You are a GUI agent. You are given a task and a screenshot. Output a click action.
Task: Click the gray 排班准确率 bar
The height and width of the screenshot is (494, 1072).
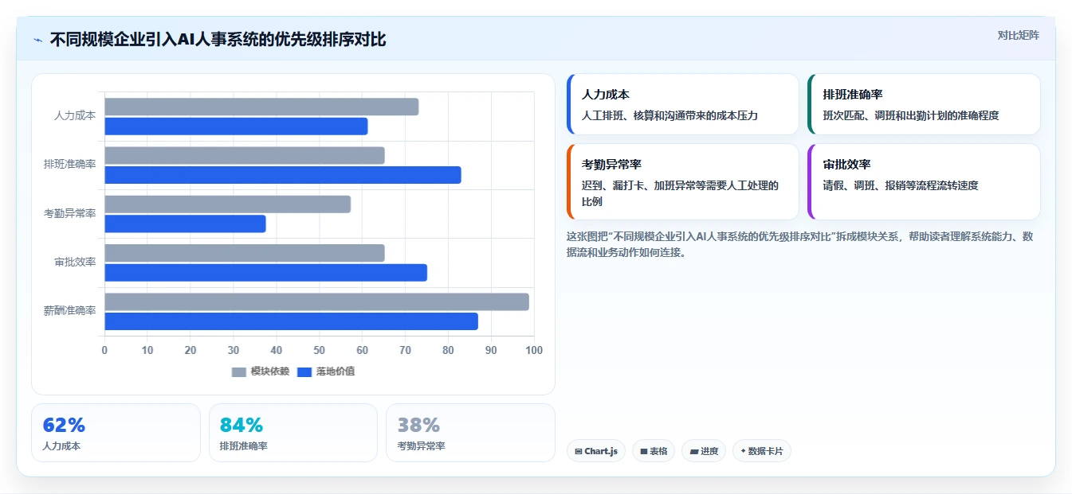245,155
